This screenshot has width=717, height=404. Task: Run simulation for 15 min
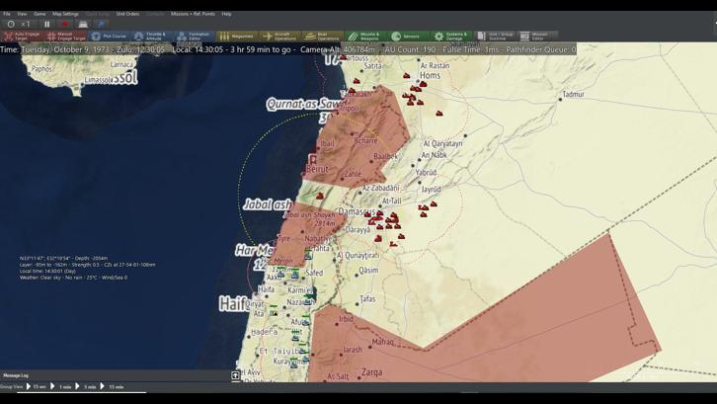[112, 387]
